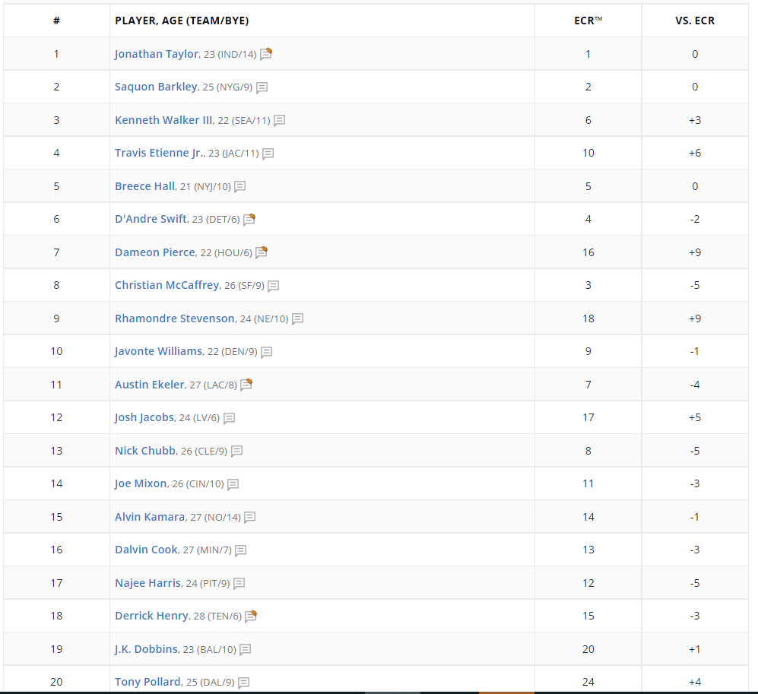View Josh Jacobs' note icon
758x694 pixels.
pos(229,418)
